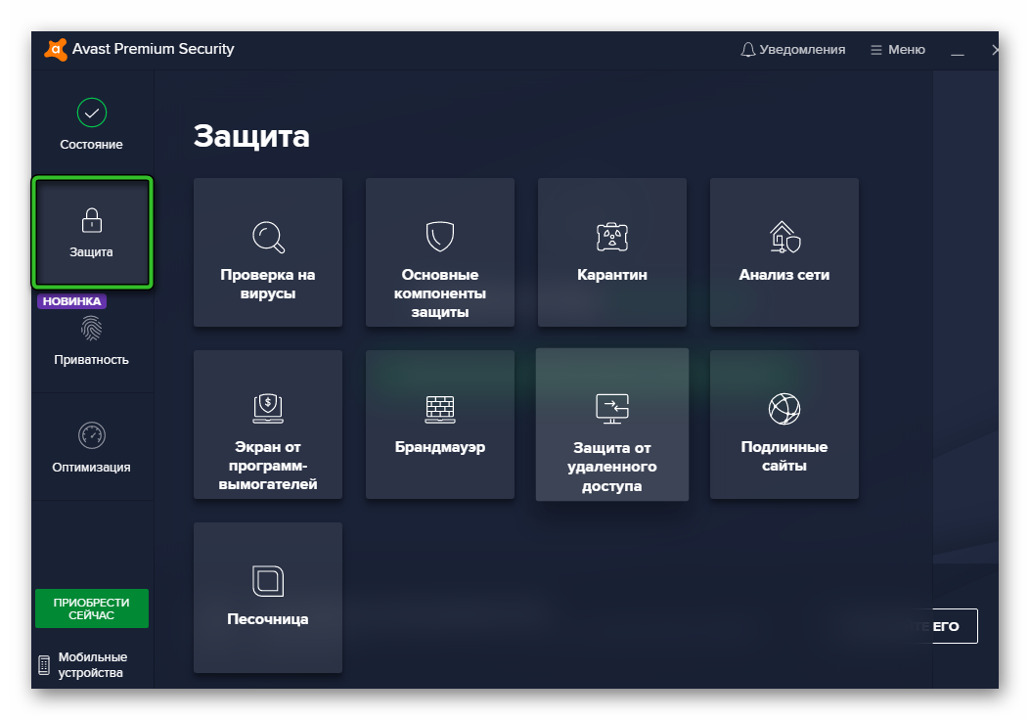Screen dimensions: 1030x720
Task: Open the Проверка на вирусы tile
Action: tap(268, 252)
